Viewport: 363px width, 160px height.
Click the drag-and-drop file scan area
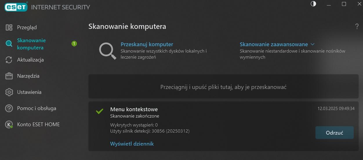pos(223,87)
